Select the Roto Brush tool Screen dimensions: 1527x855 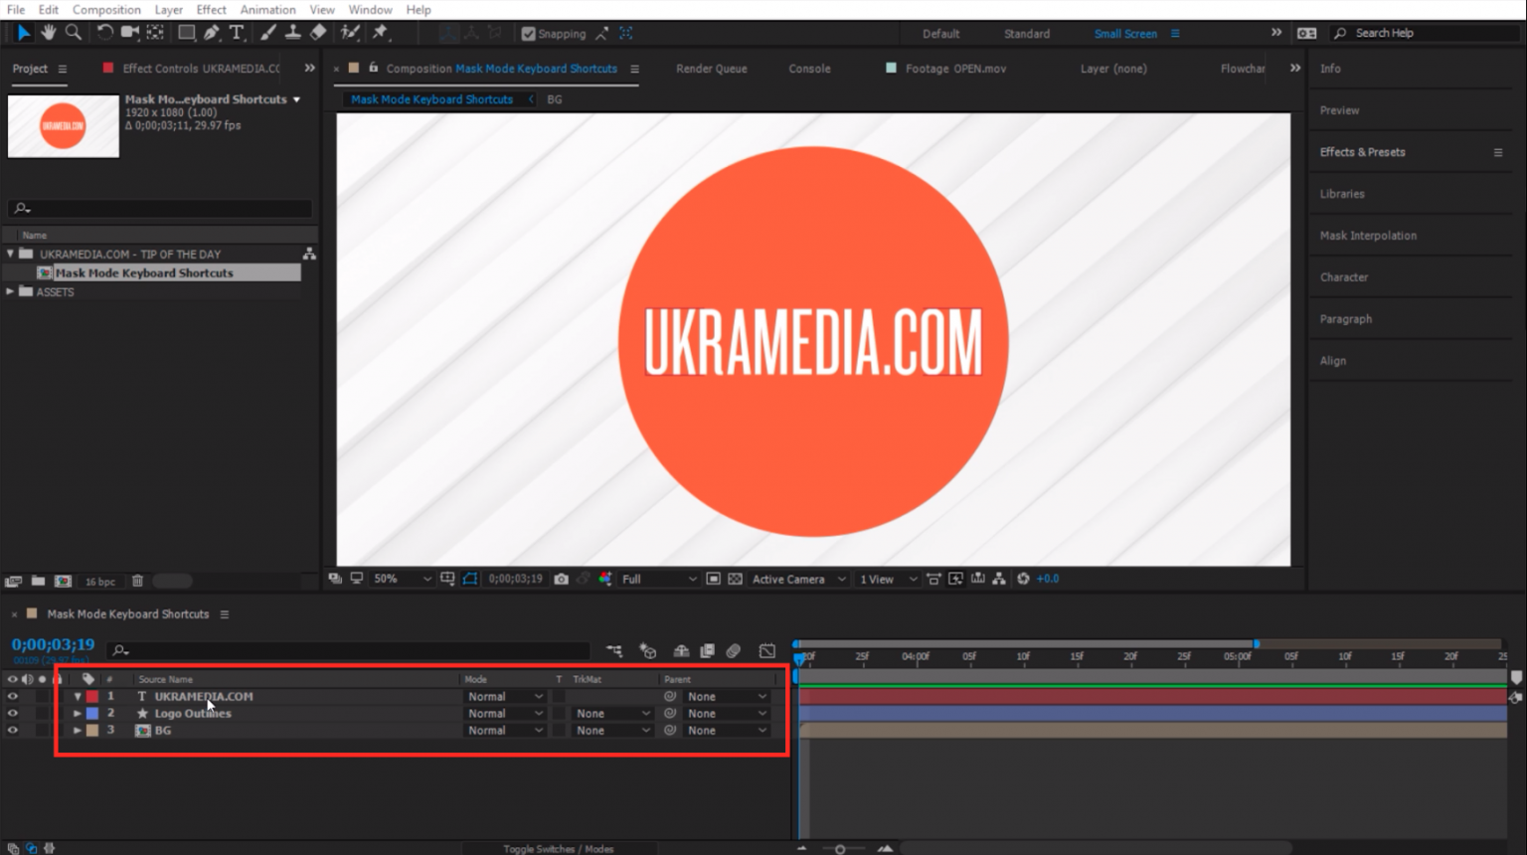[x=350, y=33]
